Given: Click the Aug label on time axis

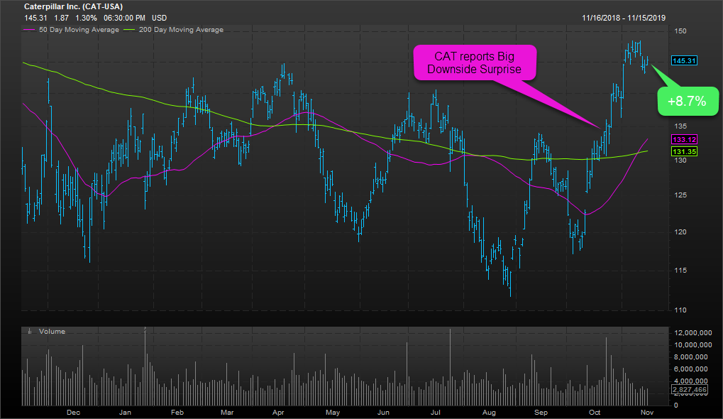Looking at the screenshot, I should click(x=489, y=412).
